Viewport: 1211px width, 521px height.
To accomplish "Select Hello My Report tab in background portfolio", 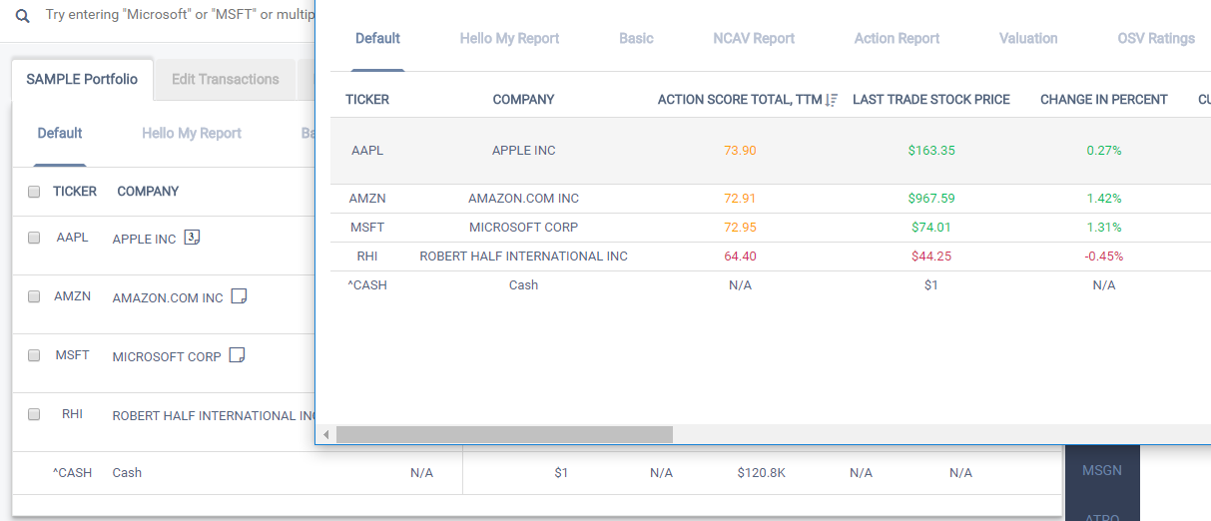I will (192, 133).
